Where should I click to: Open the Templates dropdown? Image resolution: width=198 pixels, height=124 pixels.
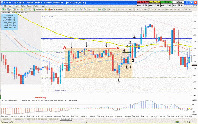click(104, 9)
